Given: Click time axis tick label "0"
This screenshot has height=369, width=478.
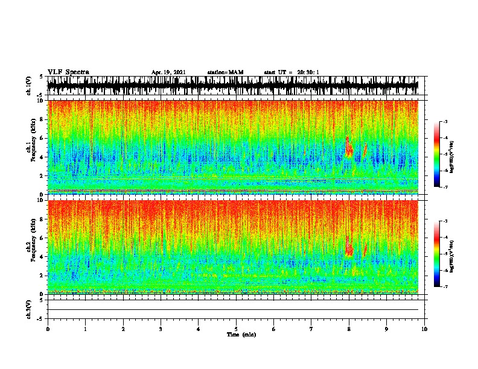Looking at the screenshot, I should [48, 329].
